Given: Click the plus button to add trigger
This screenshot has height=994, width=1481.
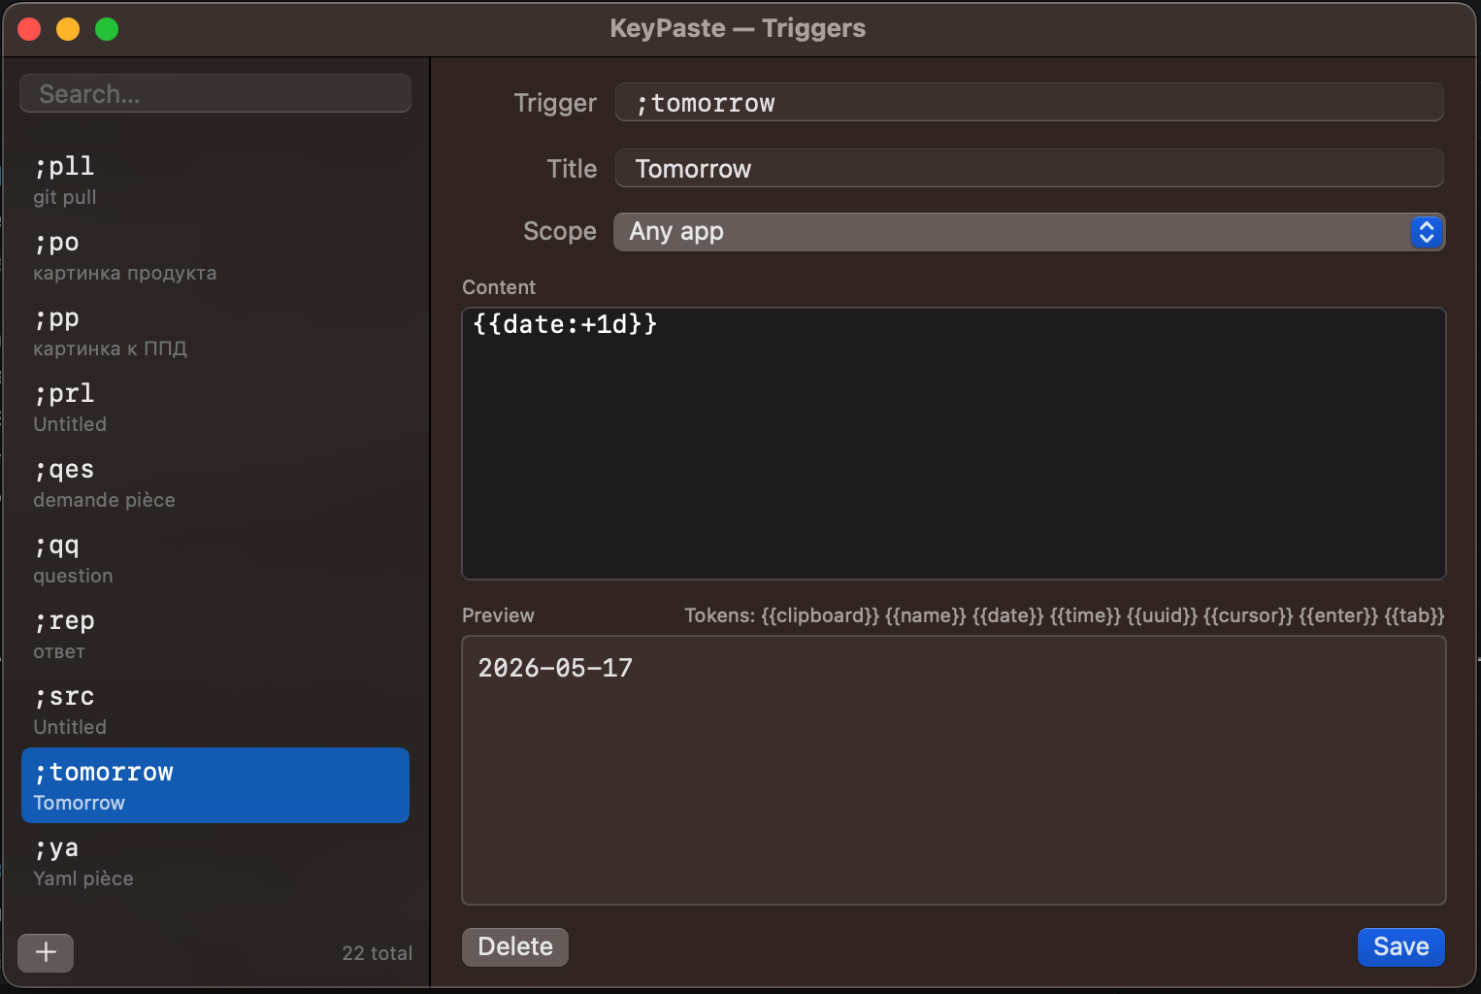Looking at the screenshot, I should point(46,952).
